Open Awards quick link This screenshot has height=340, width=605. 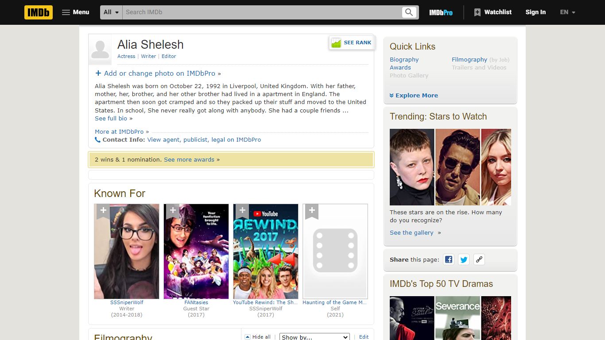pyautogui.click(x=400, y=68)
